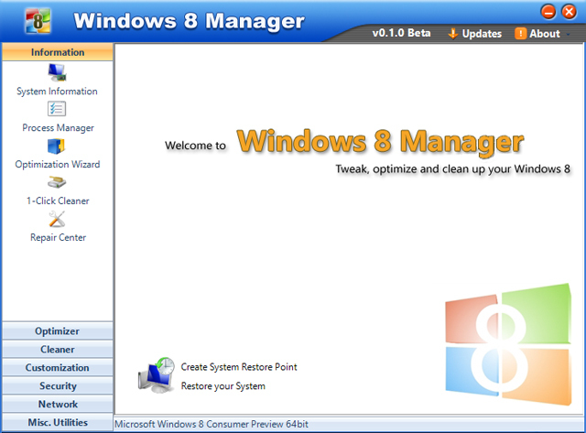Click the system restore computer icon
This screenshot has width=586, height=433.
click(156, 375)
